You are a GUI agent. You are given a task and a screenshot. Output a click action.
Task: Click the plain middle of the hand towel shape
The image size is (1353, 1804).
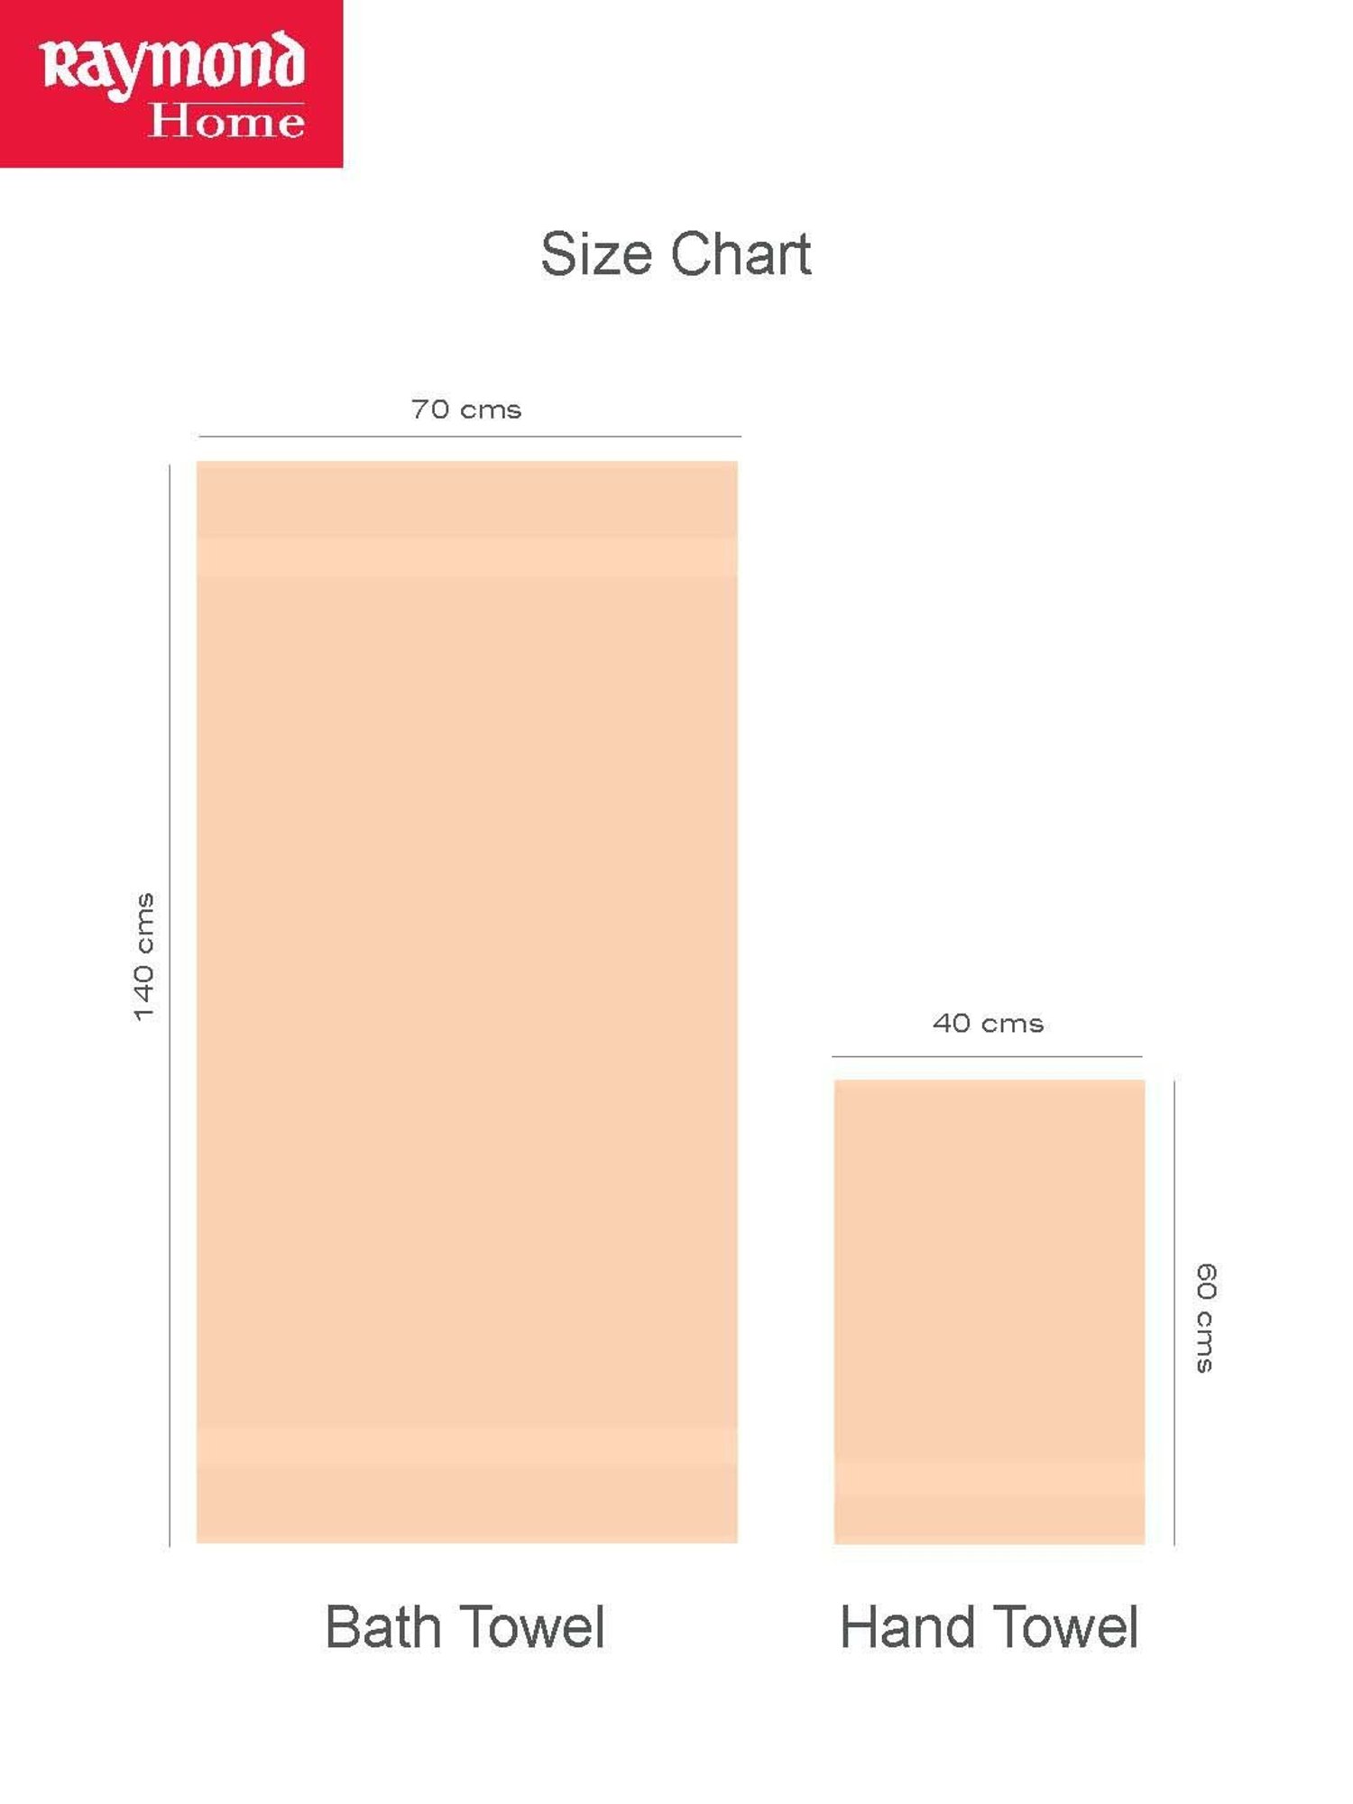click(989, 1263)
